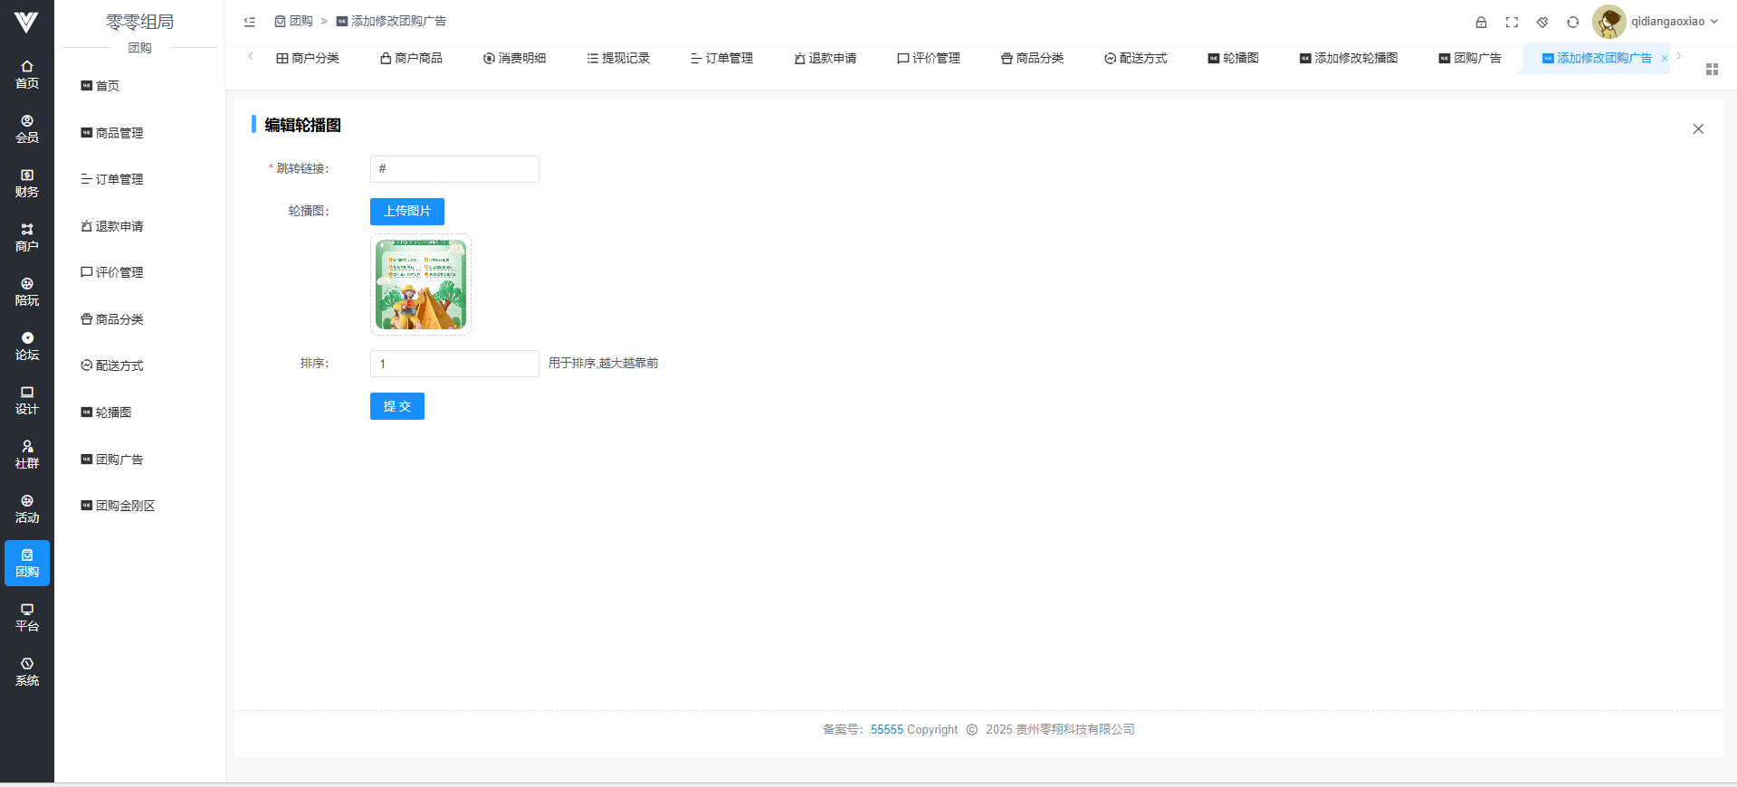Open the 论坛 section in left rail
This screenshot has height=787, width=1737.
click(x=27, y=346)
